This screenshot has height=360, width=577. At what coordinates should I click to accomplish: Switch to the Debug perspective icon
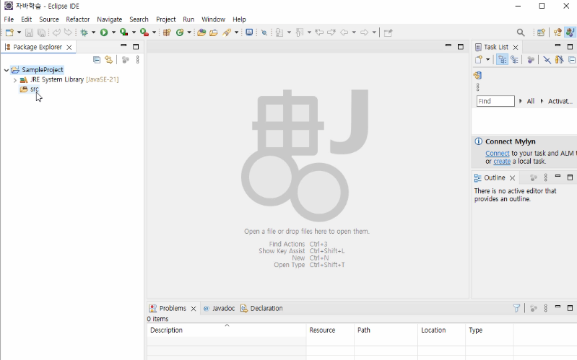(558, 32)
